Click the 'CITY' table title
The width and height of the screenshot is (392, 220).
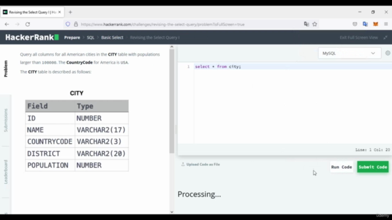point(77,93)
